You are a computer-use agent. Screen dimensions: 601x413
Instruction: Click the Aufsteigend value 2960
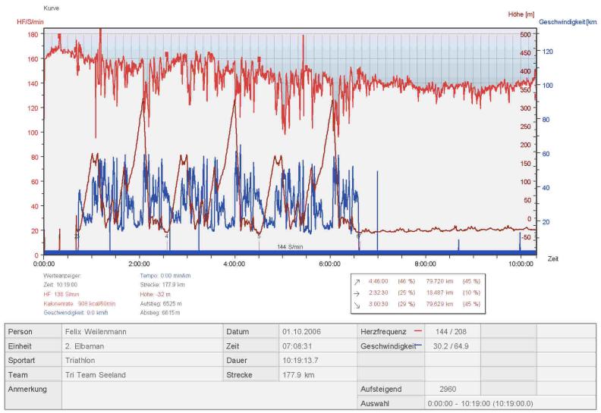coord(450,389)
